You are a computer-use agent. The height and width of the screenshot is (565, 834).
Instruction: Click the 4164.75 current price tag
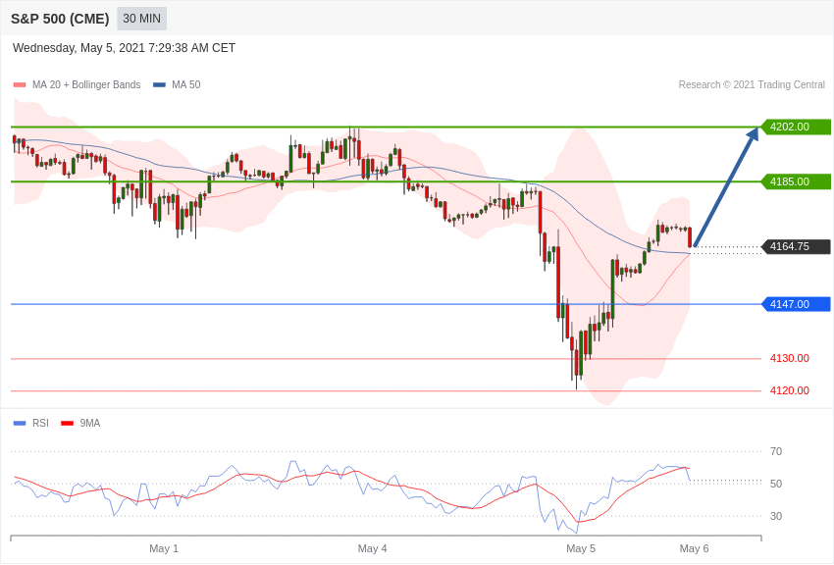tap(796, 246)
